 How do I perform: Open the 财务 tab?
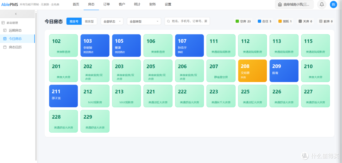(x=153, y=4)
